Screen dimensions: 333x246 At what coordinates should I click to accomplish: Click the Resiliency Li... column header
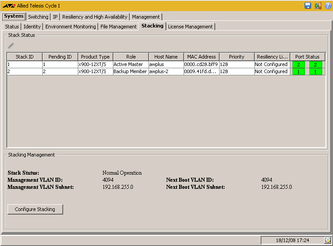272,57
